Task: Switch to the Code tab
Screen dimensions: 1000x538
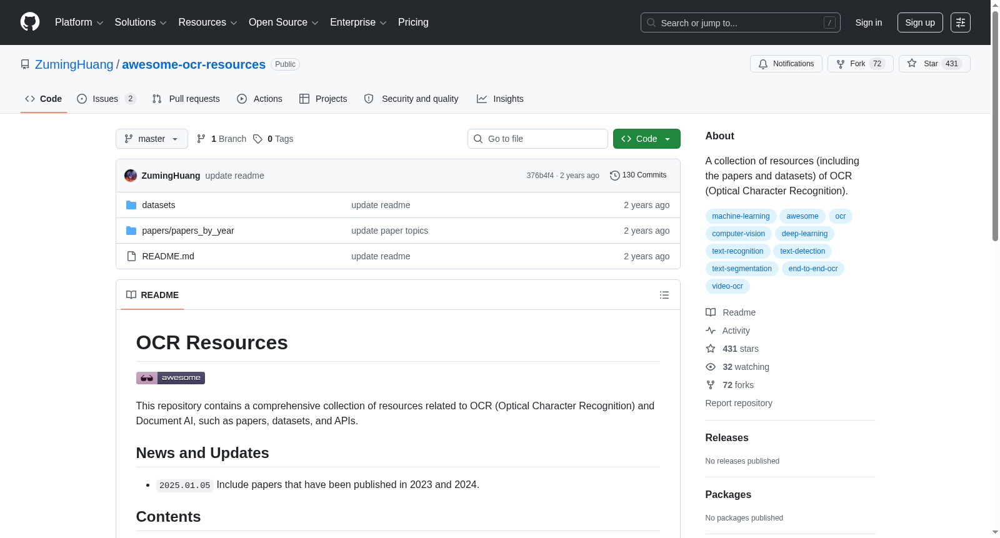Action: click(43, 99)
